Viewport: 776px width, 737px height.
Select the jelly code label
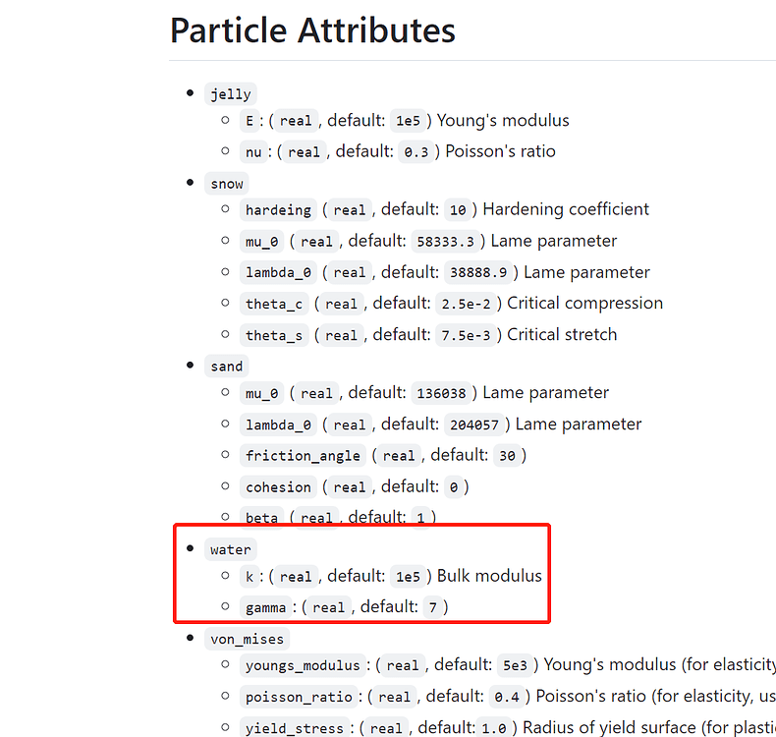pyautogui.click(x=231, y=94)
